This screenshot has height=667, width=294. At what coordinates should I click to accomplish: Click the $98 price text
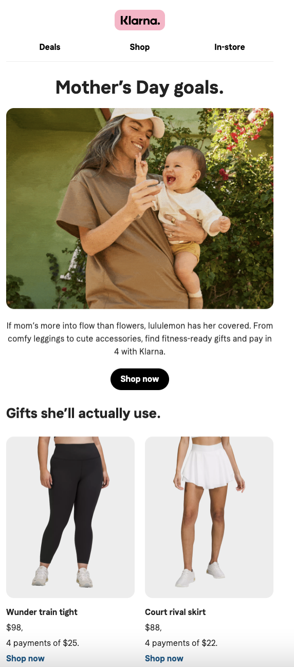point(14,627)
